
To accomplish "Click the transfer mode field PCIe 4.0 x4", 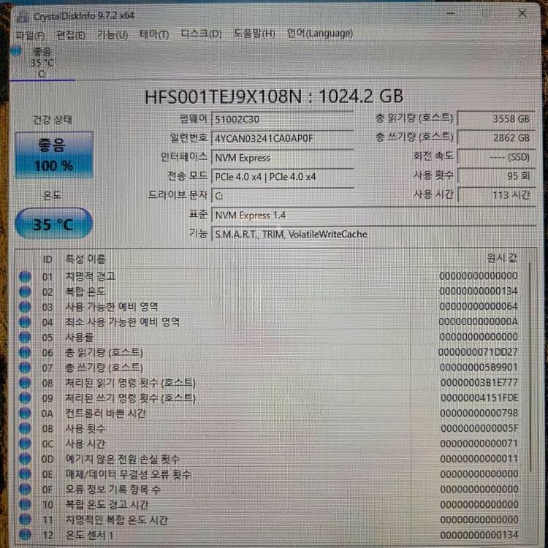I will click(x=282, y=177).
